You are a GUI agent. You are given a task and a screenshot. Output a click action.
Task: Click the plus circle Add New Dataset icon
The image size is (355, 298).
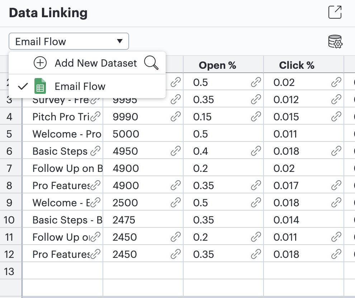click(40, 63)
